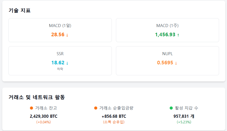Screen dimensions: 227x131
Task: Click the 0.5695 NUPL value
Action: [x=165, y=63]
